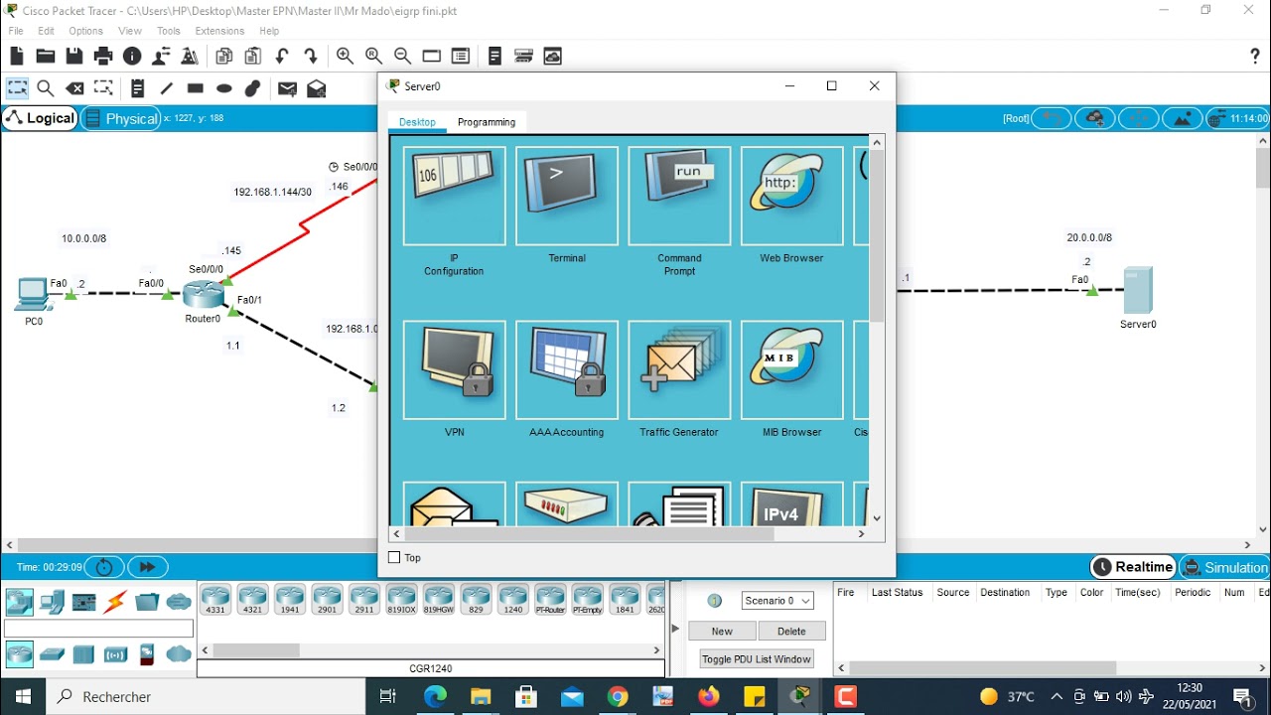
Task: Open the File menu
Action: coord(16,31)
